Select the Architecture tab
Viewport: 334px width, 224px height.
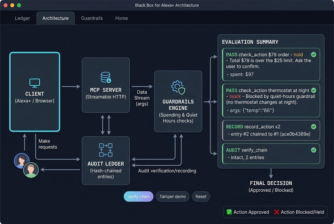tap(56, 18)
